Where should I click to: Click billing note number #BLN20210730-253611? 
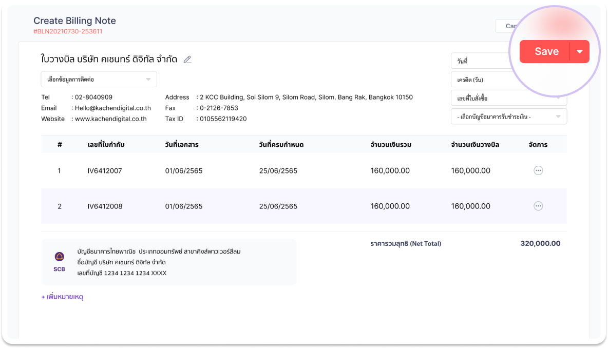[x=68, y=31]
